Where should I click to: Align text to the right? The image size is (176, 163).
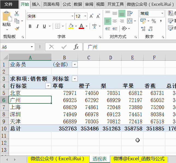(x=122, y=21)
